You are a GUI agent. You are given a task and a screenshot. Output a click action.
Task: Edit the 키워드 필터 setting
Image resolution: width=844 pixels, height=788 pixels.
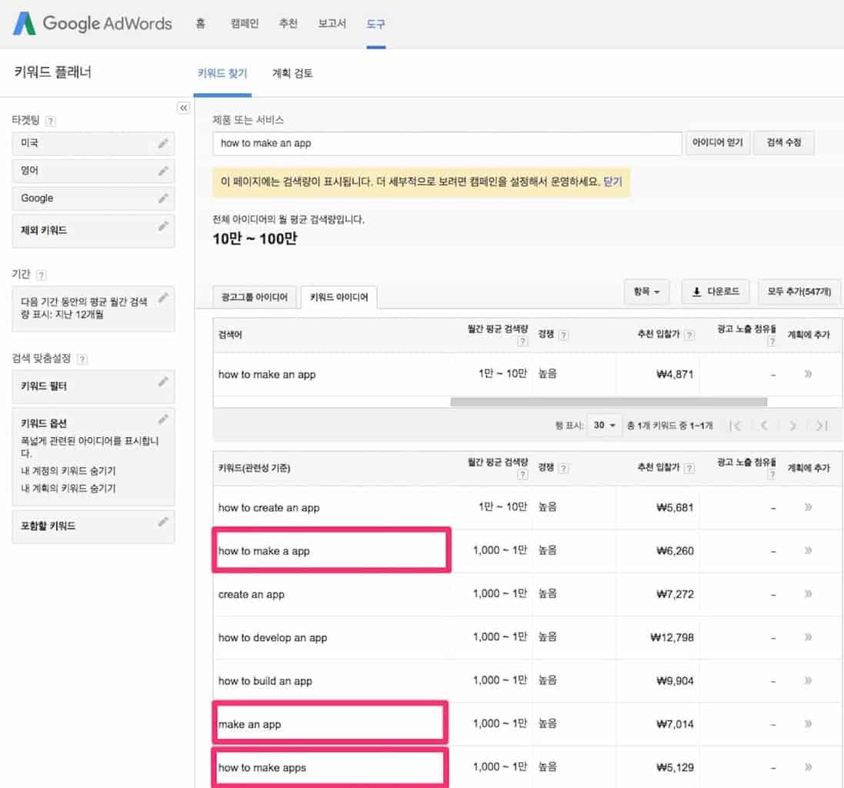click(163, 382)
